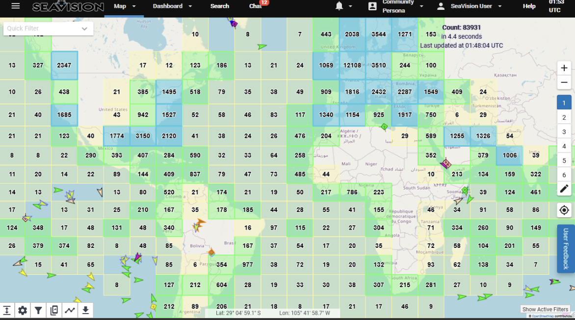Open the Dashboard menu
The width and height of the screenshot is (575, 320).
pyautogui.click(x=168, y=6)
